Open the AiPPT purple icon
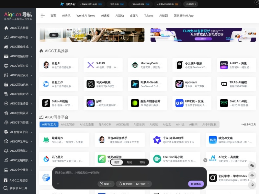The image size is (259, 194). [224, 65]
